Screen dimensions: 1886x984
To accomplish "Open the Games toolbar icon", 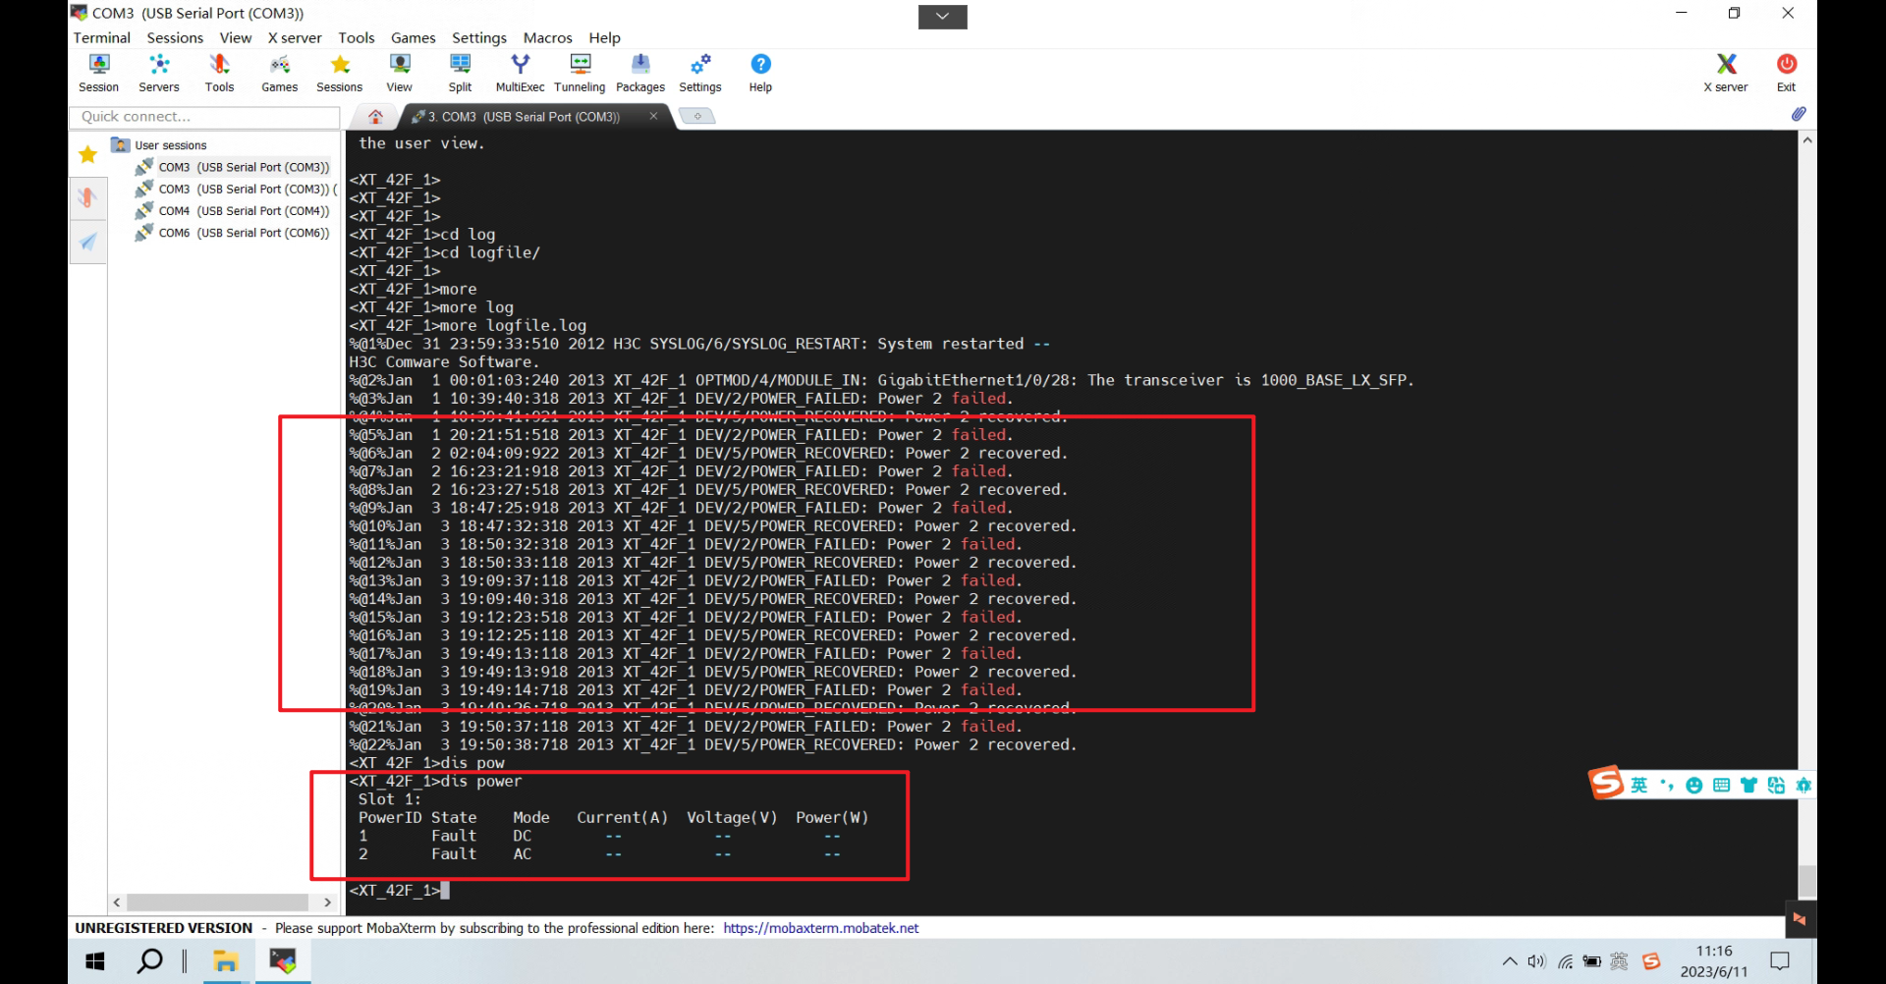I will (280, 74).
